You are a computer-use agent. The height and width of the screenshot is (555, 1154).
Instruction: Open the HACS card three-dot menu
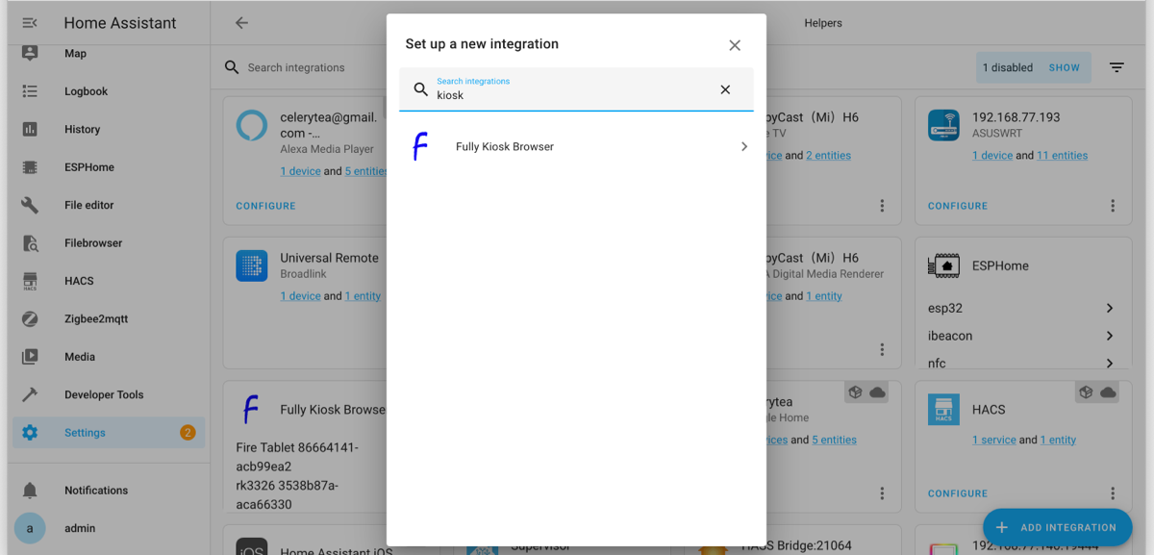[1113, 493]
